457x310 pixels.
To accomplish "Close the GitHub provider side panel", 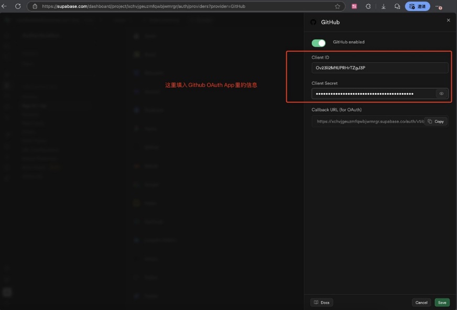I will pyautogui.click(x=448, y=20).
